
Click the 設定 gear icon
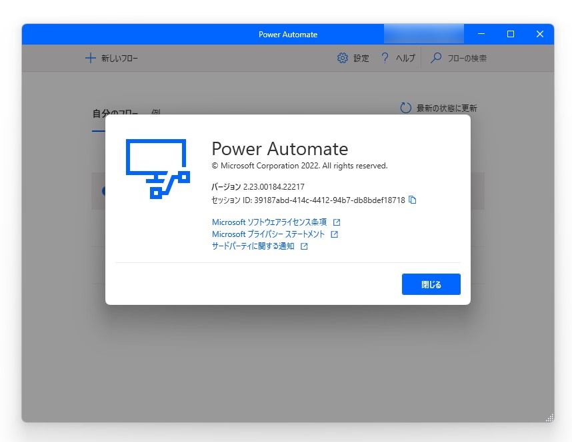343,58
